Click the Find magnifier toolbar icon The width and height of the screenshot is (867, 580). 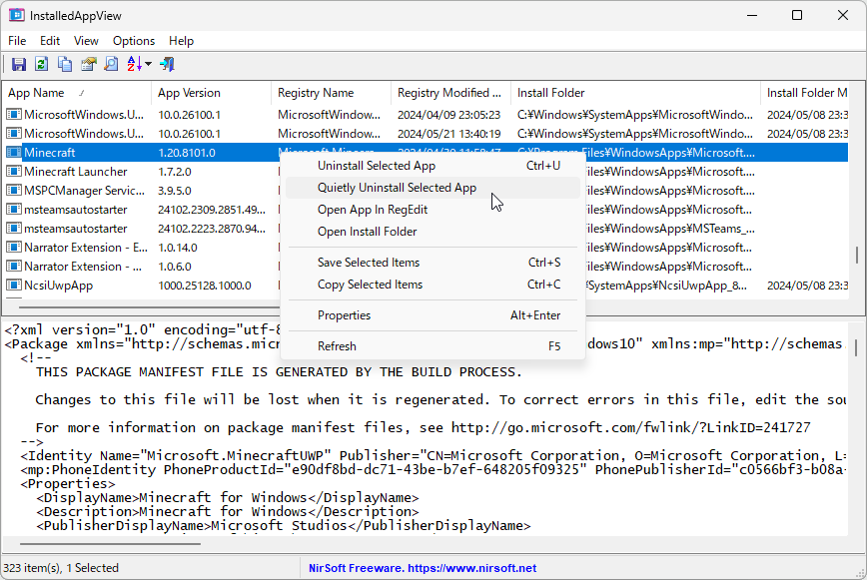(111, 65)
